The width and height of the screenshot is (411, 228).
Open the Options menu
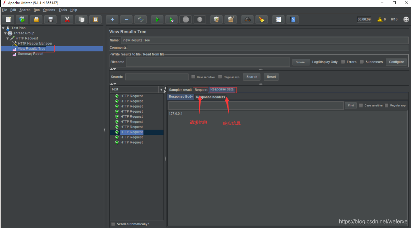pyautogui.click(x=49, y=10)
